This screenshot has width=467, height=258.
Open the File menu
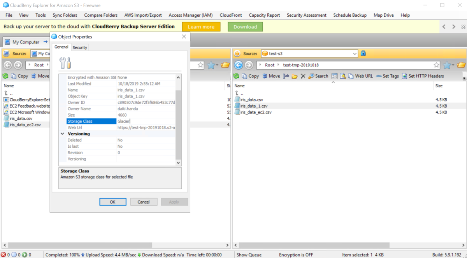(x=9, y=15)
